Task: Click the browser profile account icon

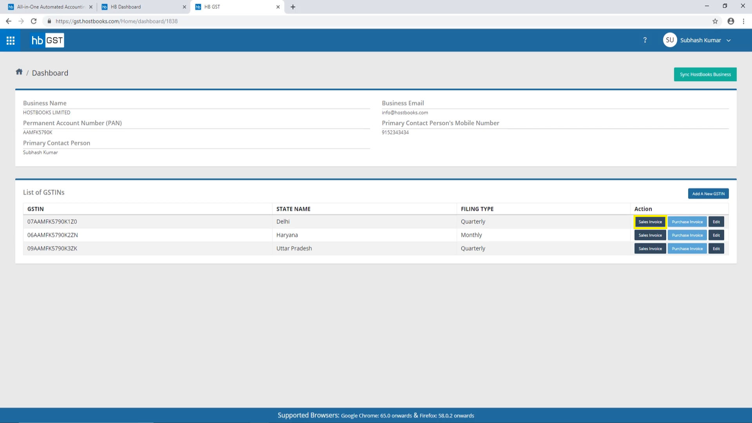Action: [730, 21]
